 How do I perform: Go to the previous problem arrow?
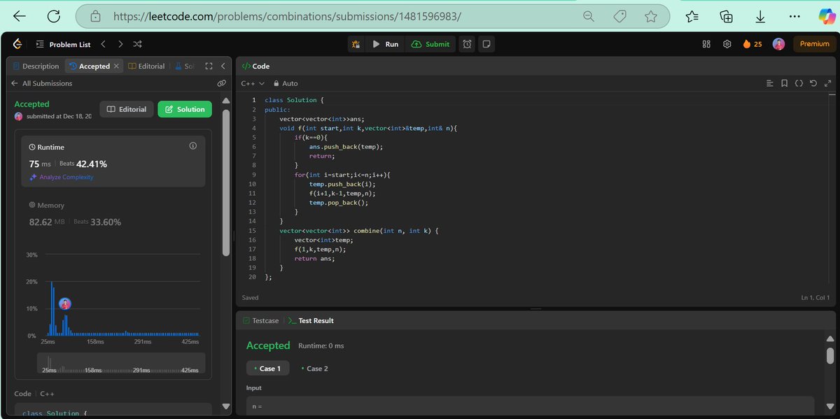[x=104, y=44]
